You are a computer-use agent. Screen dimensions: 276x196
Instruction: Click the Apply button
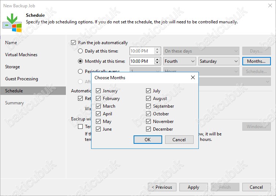193,187
